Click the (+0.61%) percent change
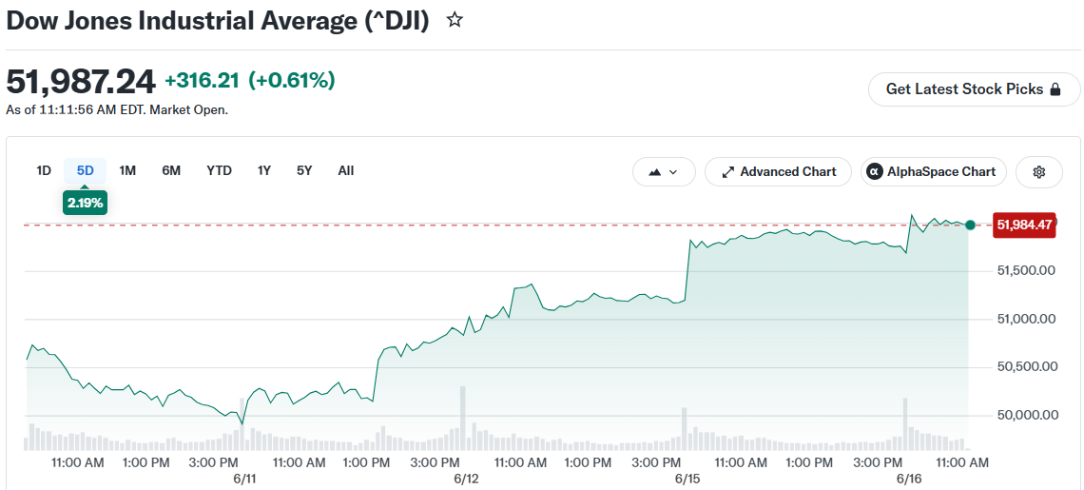Viewport: 1084px width, 490px height. [292, 81]
